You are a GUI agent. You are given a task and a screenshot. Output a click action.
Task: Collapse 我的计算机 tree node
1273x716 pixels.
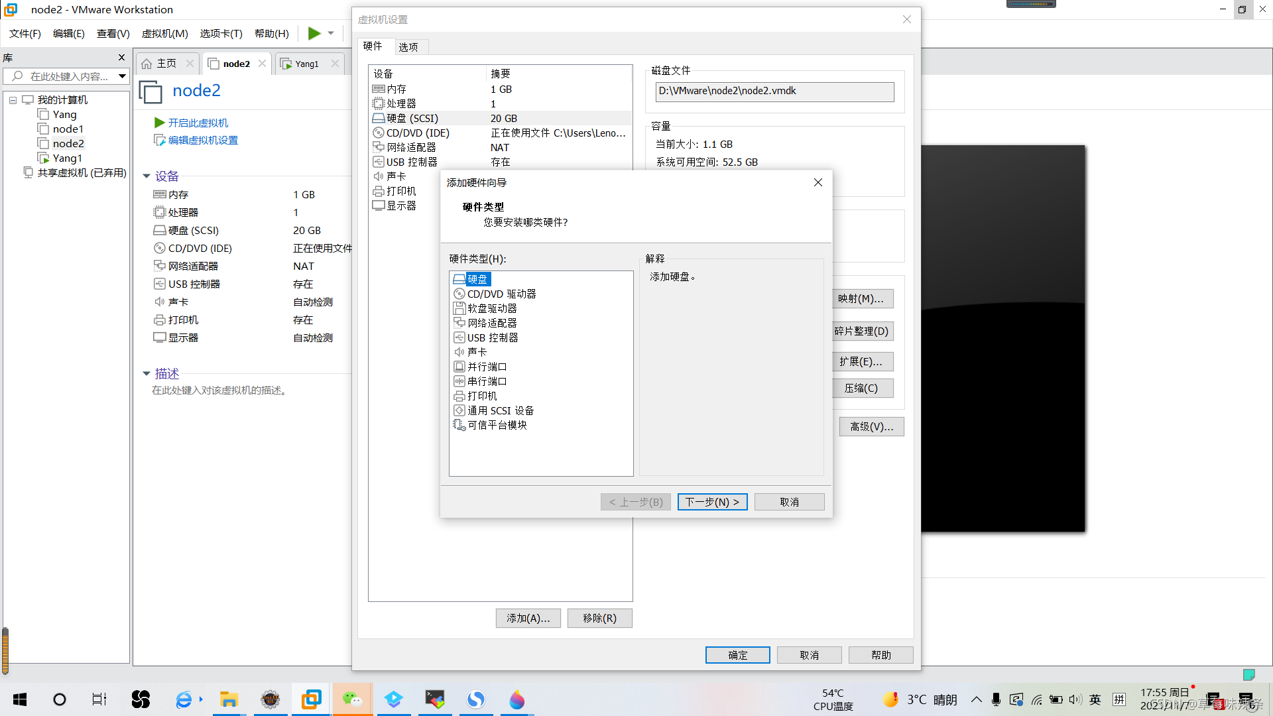click(13, 100)
